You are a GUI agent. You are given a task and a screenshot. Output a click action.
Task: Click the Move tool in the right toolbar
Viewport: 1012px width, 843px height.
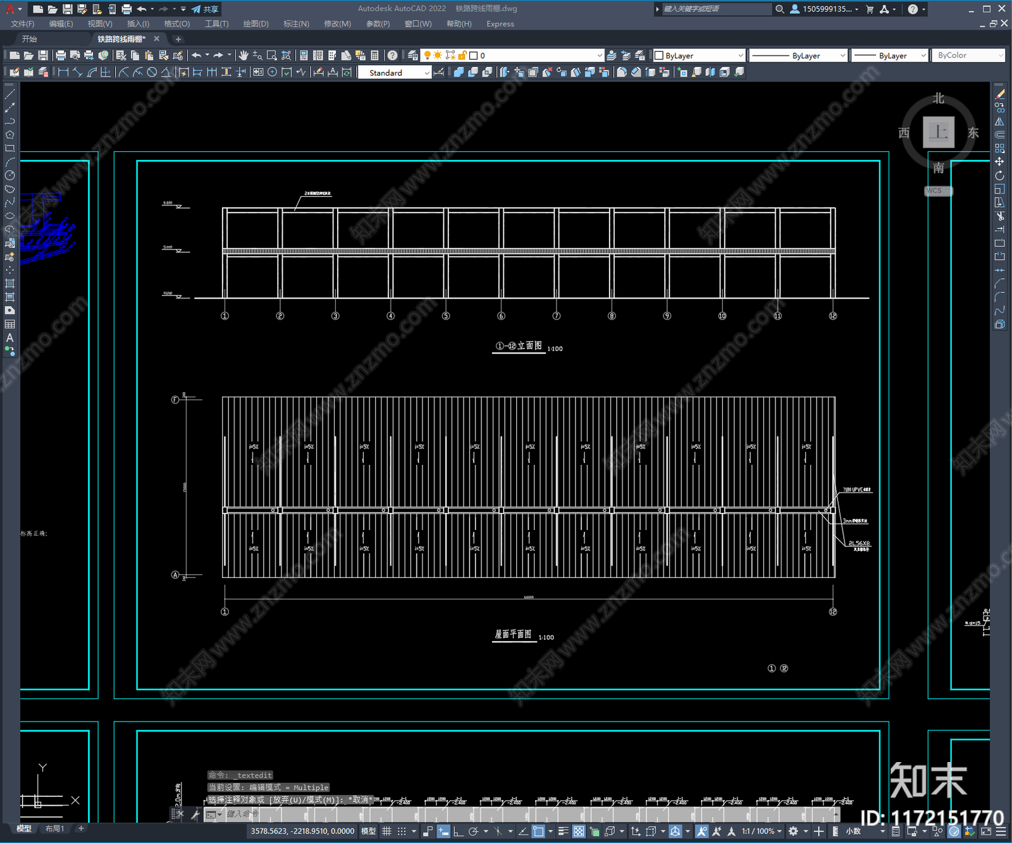[x=999, y=162]
